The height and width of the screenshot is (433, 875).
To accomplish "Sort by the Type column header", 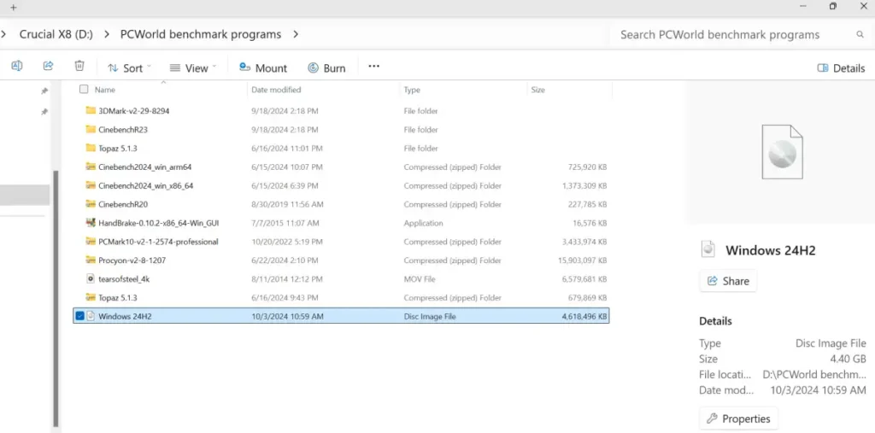I will tap(412, 90).
